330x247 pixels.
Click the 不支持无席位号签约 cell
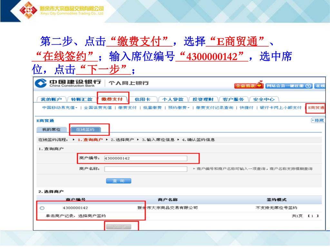point(276,208)
